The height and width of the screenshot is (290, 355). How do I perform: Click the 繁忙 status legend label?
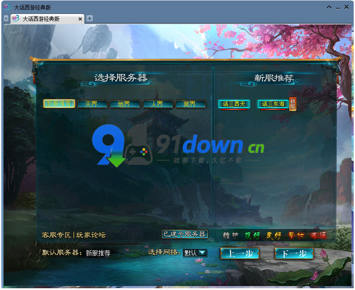[296, 235]
